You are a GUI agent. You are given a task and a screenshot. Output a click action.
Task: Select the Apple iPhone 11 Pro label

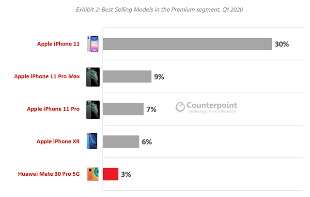53,109
